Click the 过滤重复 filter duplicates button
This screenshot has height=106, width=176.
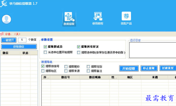pyautogui.click(x=168, y=68)
